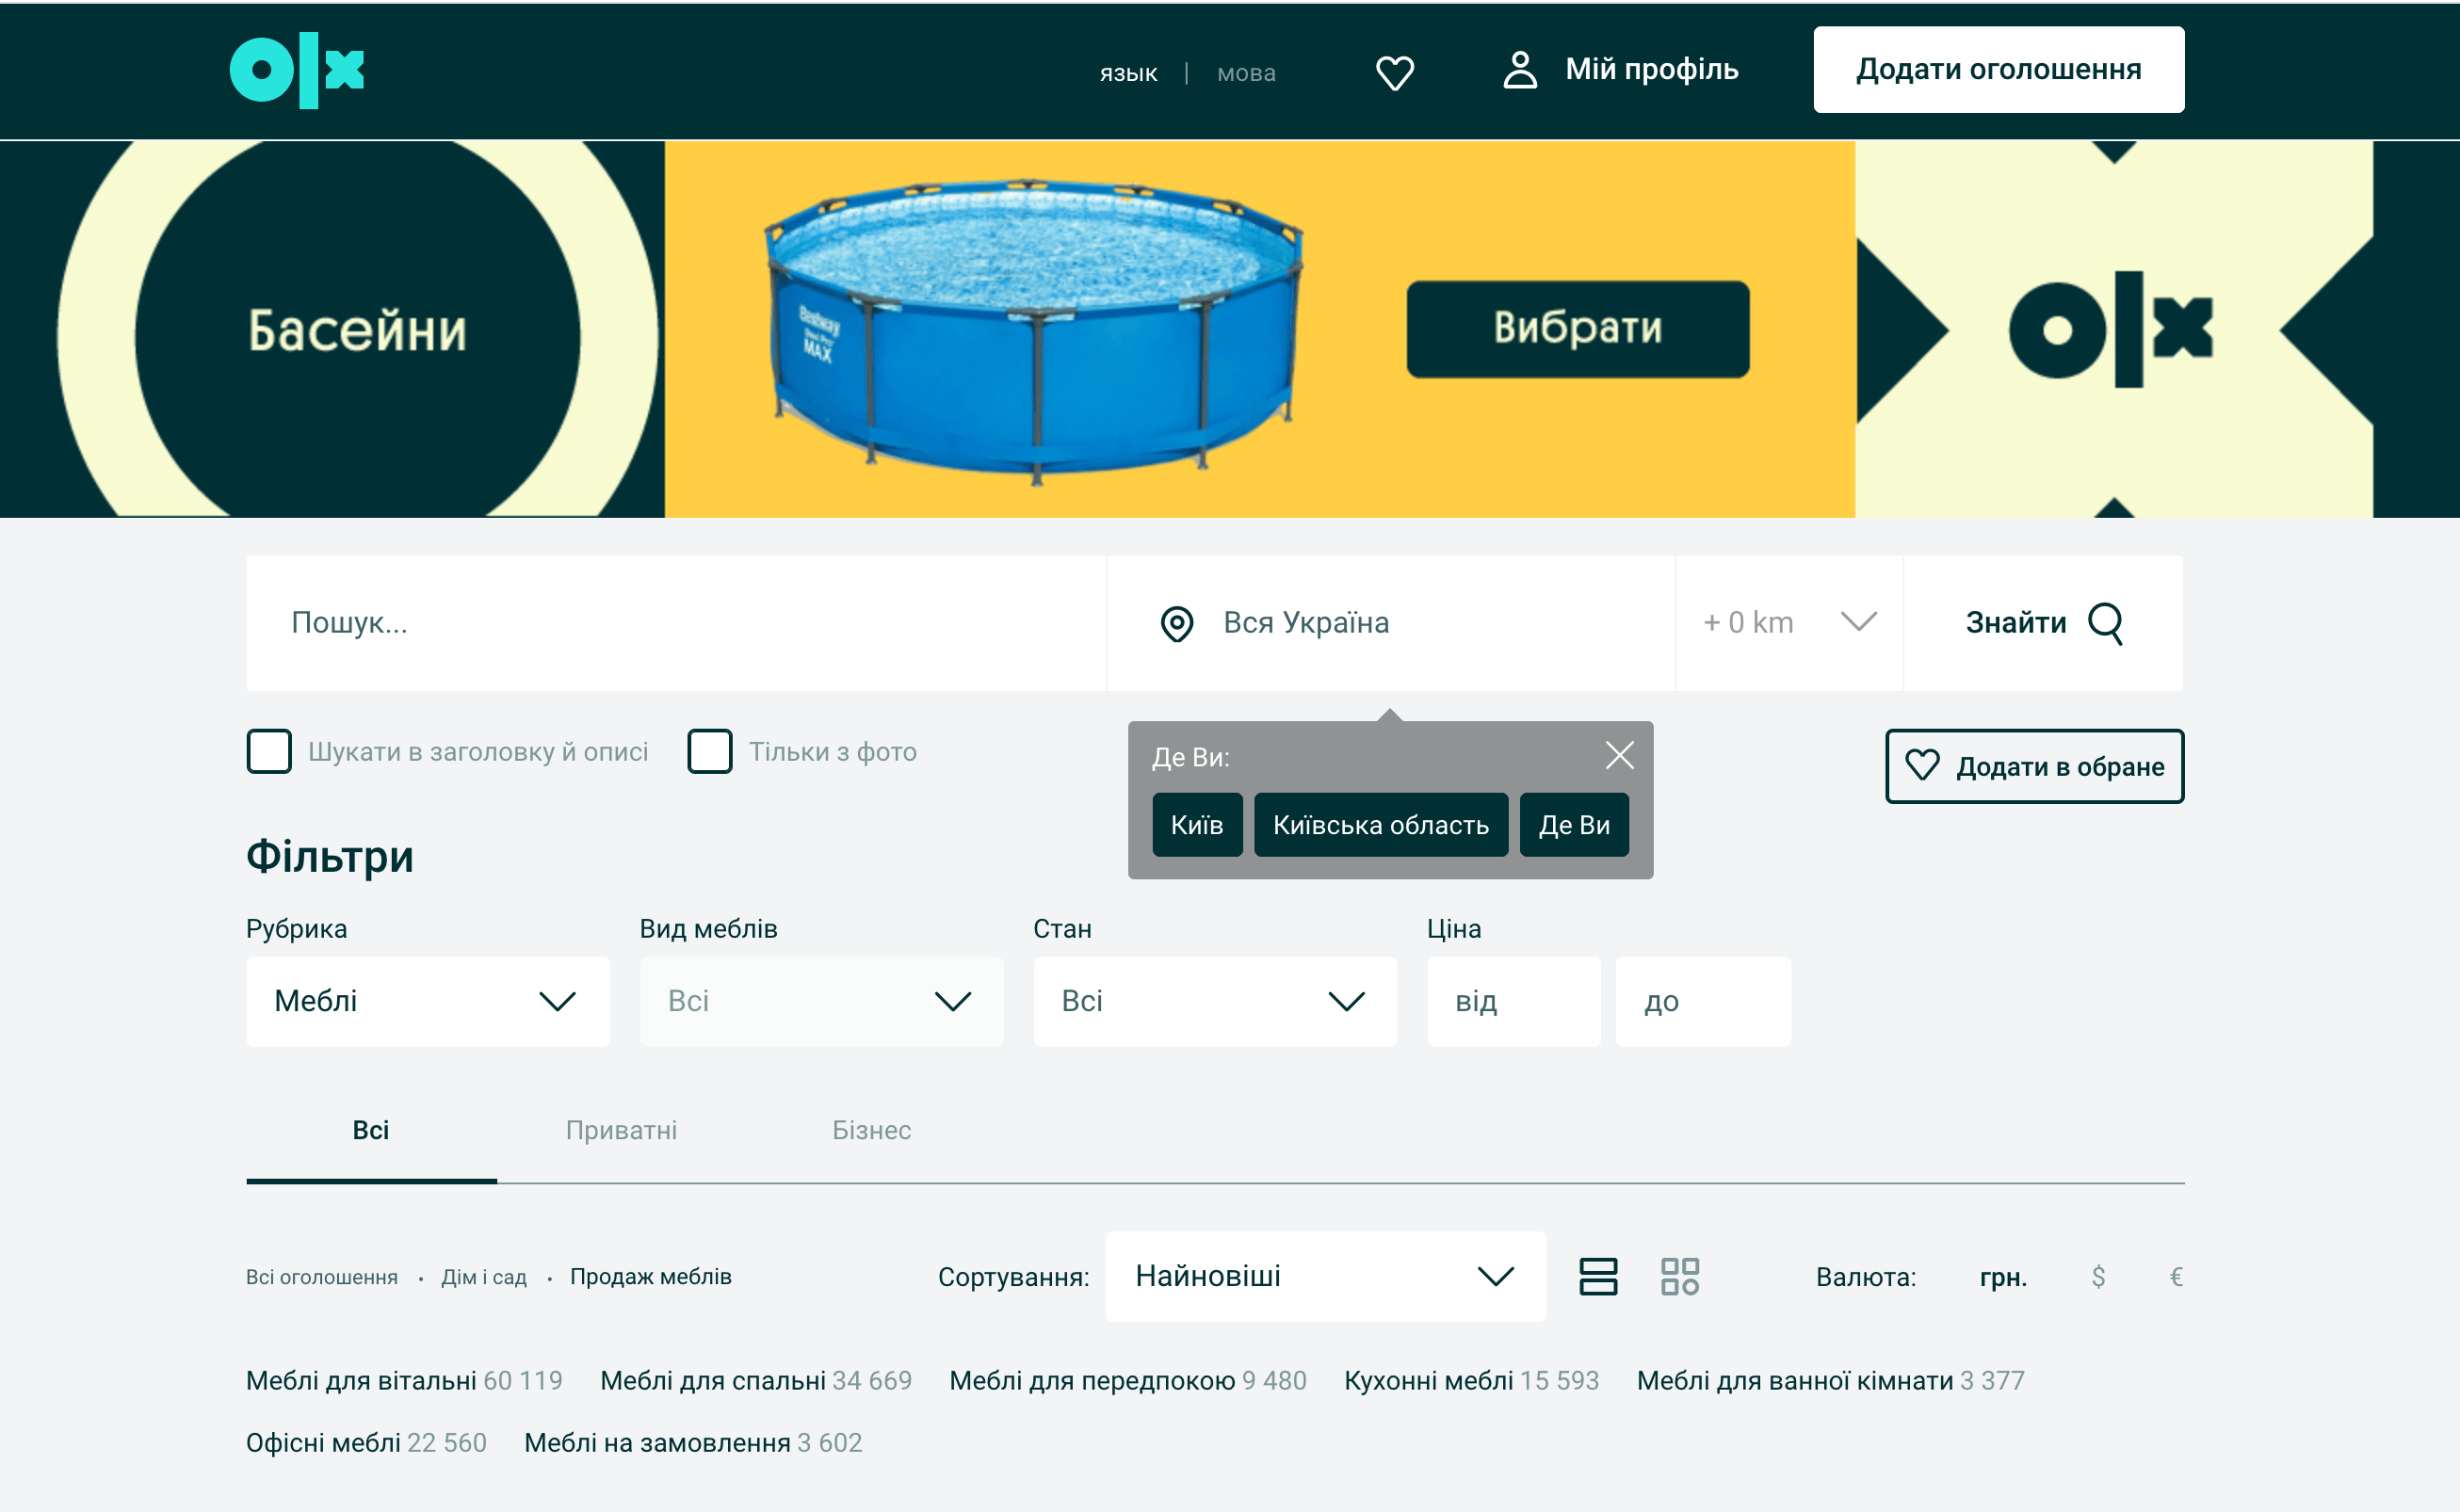Choose 'Київська область' location suggestion
The height and width of the screenshot is (1512, 2460).
pyautogui.click(x=1381, y=825)
